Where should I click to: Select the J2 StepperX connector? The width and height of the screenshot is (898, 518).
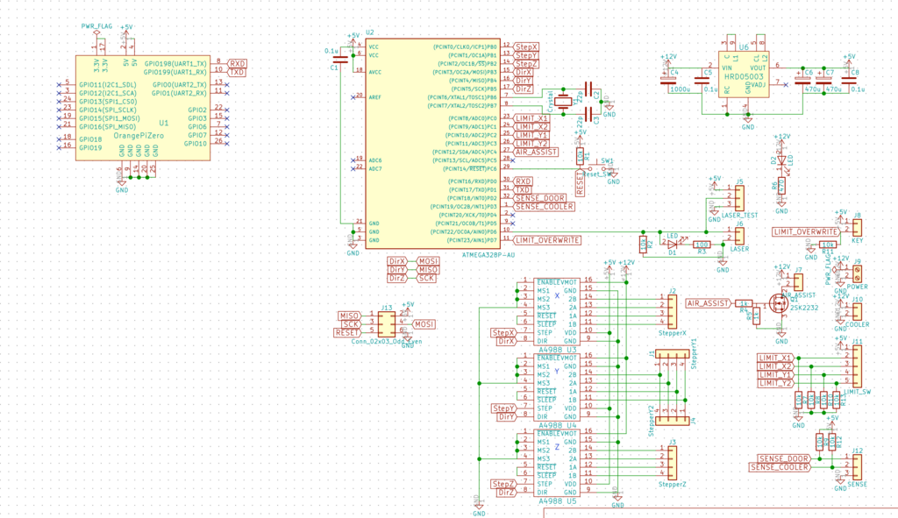672,312
